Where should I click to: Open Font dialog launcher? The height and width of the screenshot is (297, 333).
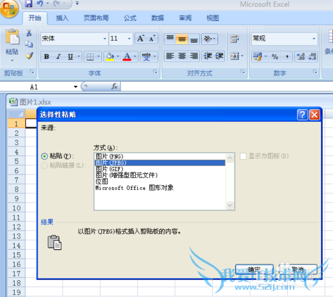pos(155,72)
